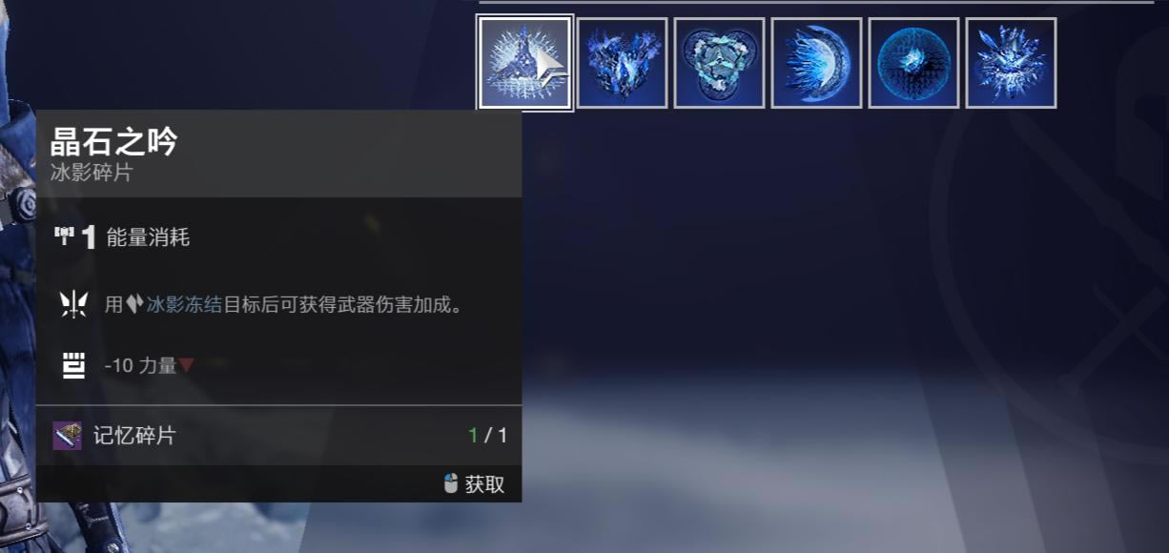Click the 晶石之吟 fragment title
The width and height of the screenshot is (1169, 553).
click(x=113, y=142)
